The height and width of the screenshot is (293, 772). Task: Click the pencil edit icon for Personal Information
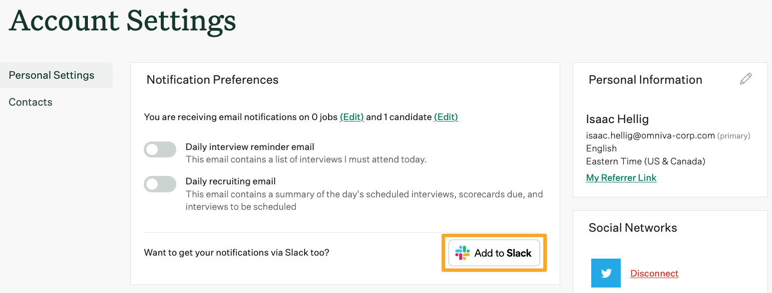pyautogui.click(x=746, y=79)
